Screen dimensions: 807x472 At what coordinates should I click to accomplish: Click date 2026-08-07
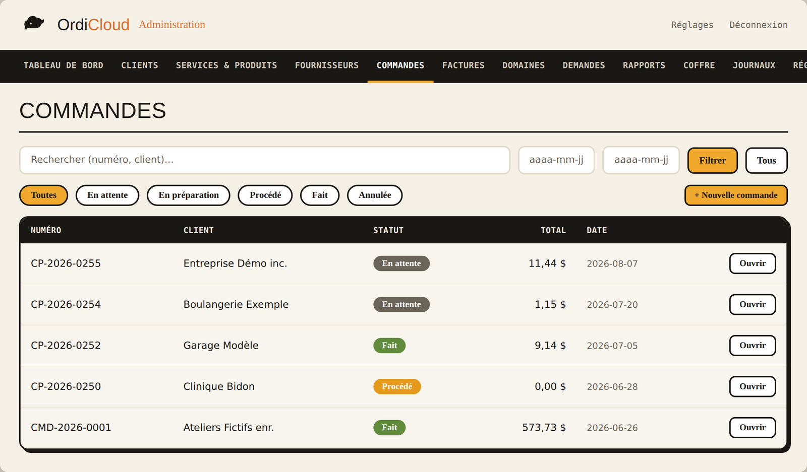612,263
